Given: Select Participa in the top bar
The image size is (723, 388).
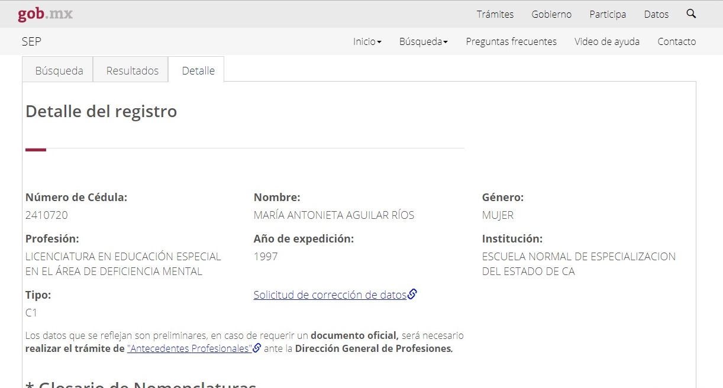Looking at the screenshot, I should tap(608, 14).
